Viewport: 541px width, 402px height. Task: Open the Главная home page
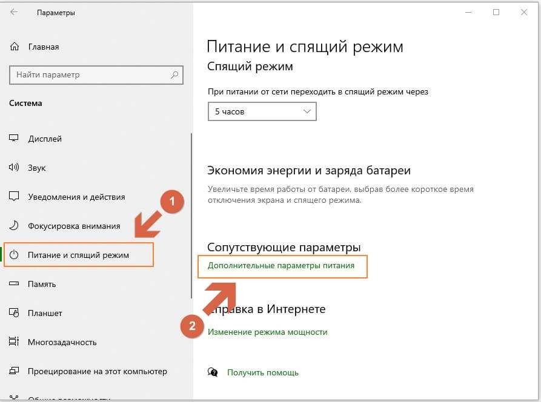[44, 47]
